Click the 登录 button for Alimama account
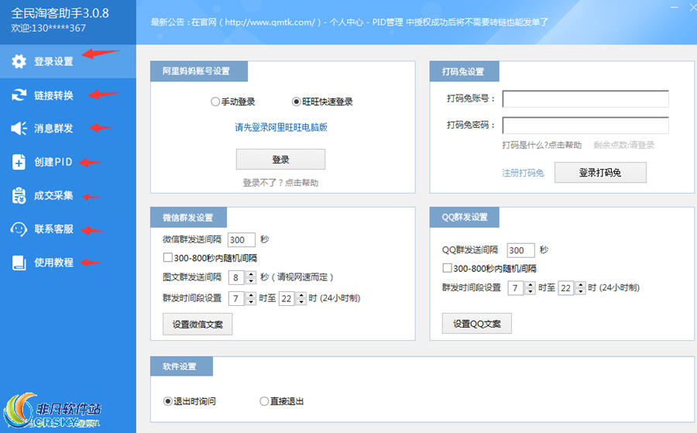Screen dimensions: 697x433 (280, 159)
